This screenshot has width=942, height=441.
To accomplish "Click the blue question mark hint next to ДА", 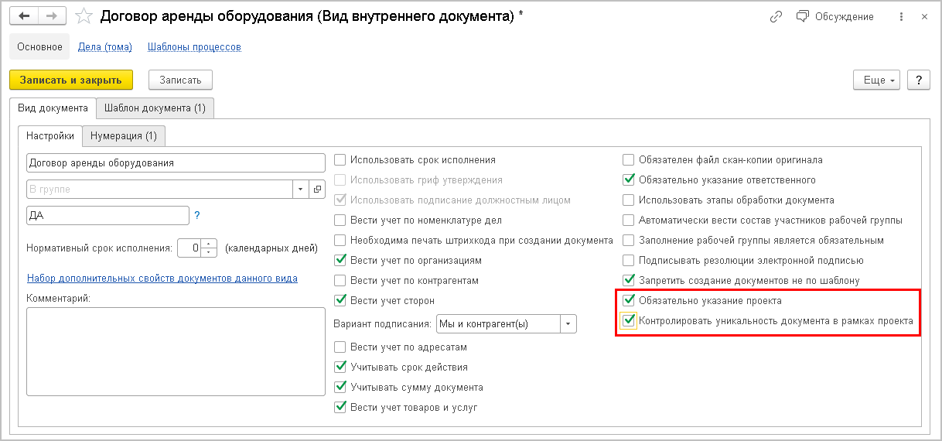I will click(x=197, y=215).
